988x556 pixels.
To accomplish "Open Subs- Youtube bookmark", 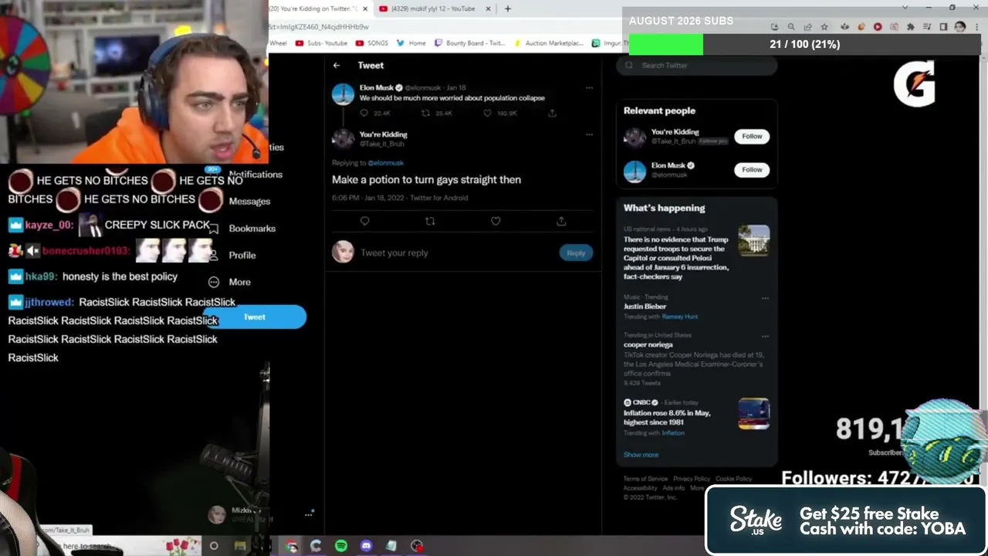I will click(320, 43).
